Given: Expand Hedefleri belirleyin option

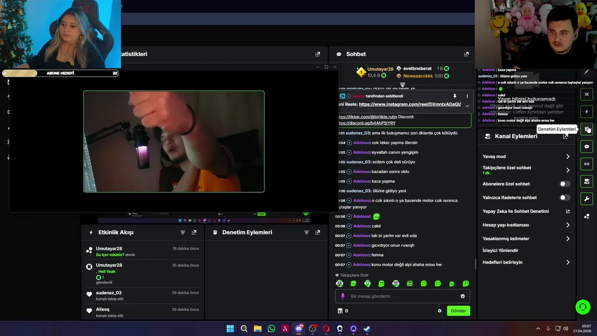Looking at the screenshot, I should pyautogui.click(x=568, y=262).
